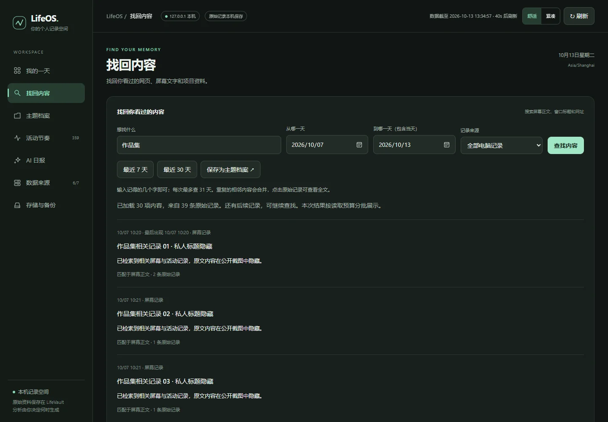
Task: Click the 找回内容 magnifier icon
Action: coord(17,93)
